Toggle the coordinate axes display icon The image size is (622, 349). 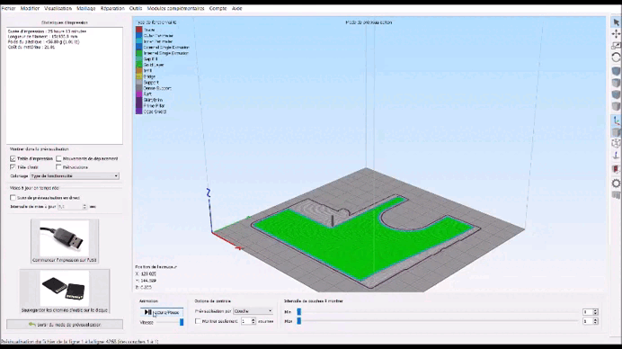pyautogui.click(x=616, y=121)
